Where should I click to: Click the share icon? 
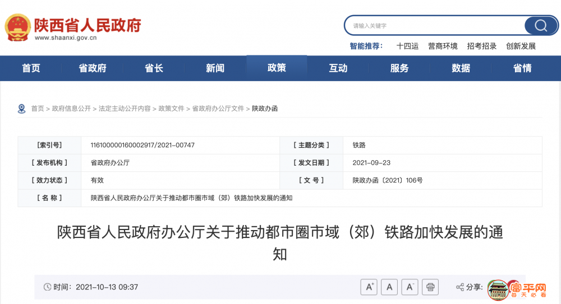pos(460,287)
